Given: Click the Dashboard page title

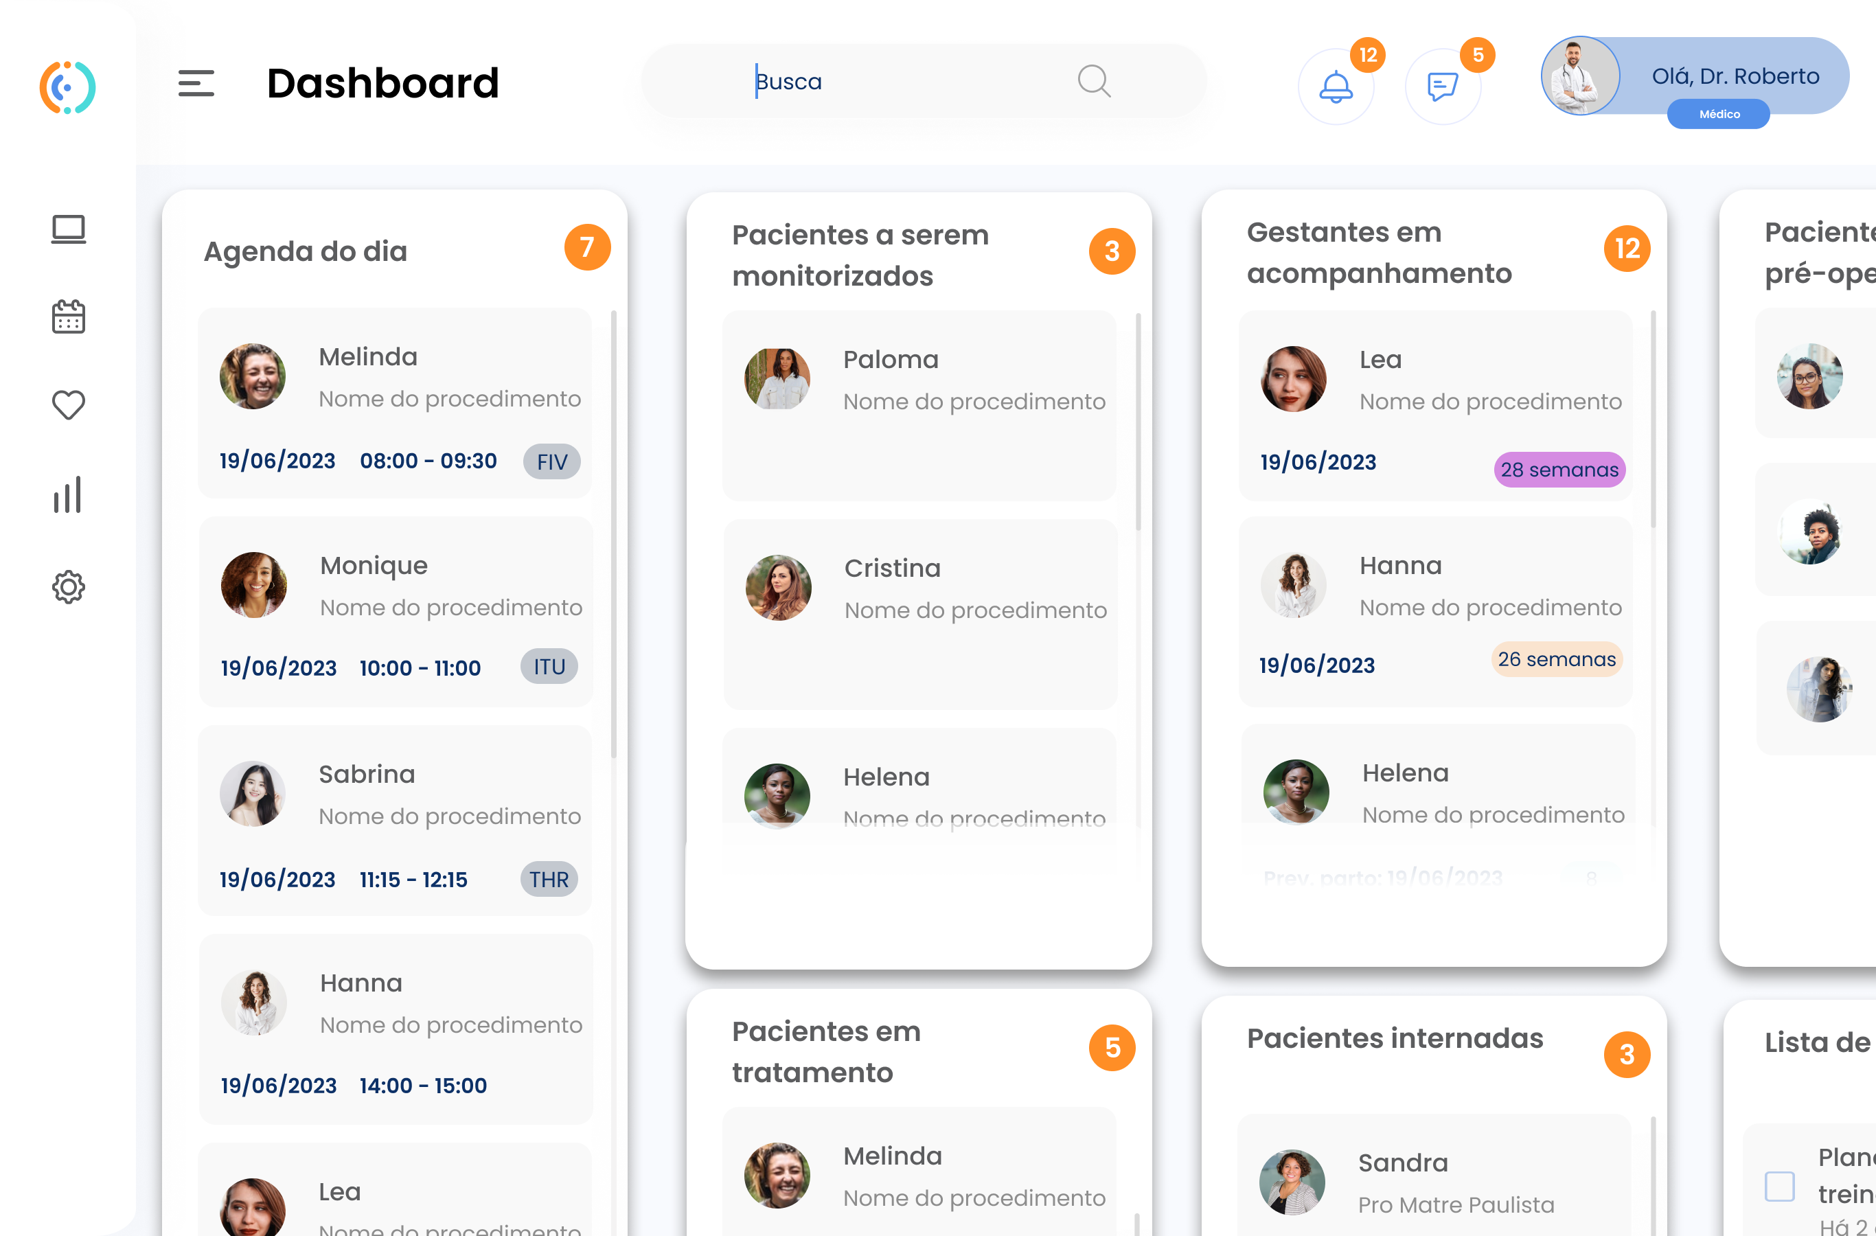Looking at the screenshot, I should coord(383,83).
